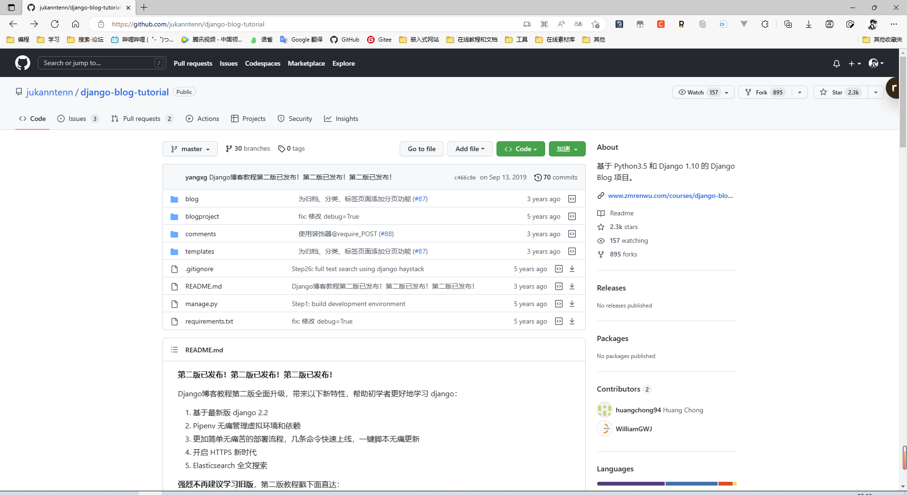The width and height of the screenshot is (907, 495).
Task: Switch to the Issues tab
Action: click(x=78, y=119)
